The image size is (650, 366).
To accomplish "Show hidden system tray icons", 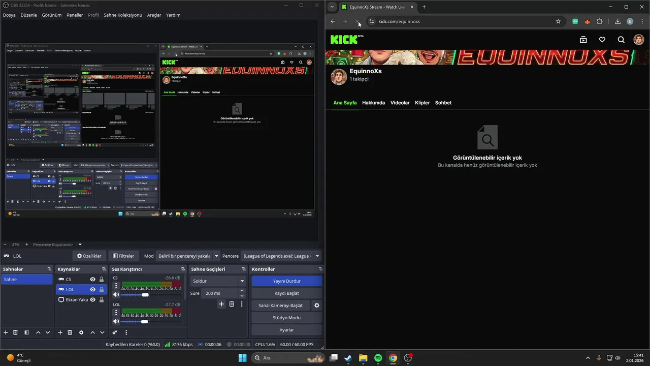I will click(x=588, y=358).
